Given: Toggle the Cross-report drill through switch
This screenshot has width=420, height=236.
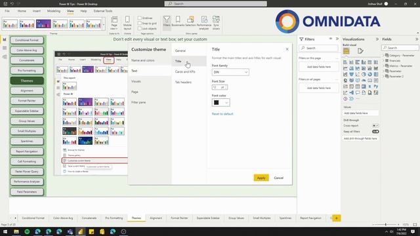Looking at the screenshot, I should (x=375, y=125).
